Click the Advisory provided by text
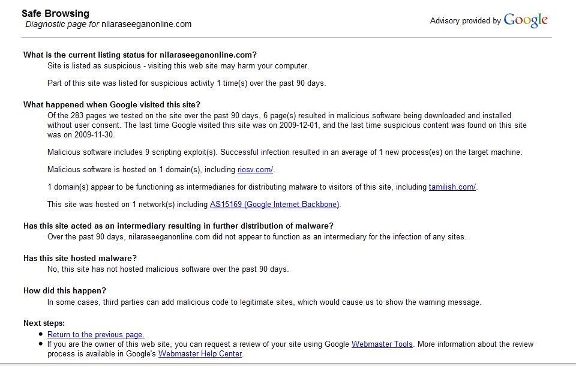576x366 pixels. tap(465, 21)
